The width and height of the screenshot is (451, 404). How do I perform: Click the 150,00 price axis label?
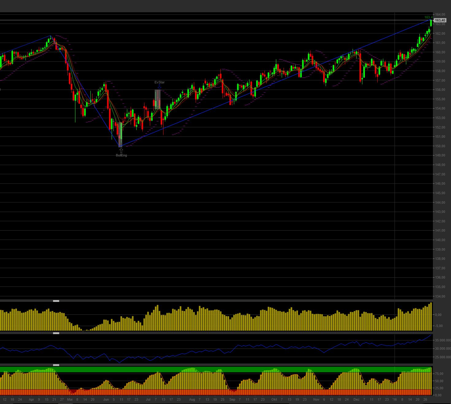[x=441, y=146]
